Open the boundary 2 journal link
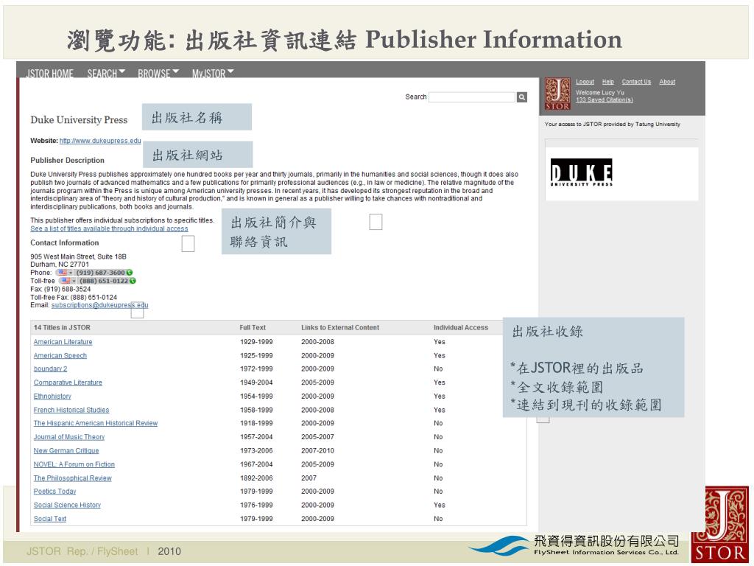754x566 pixels. click(x=51, y=368)
